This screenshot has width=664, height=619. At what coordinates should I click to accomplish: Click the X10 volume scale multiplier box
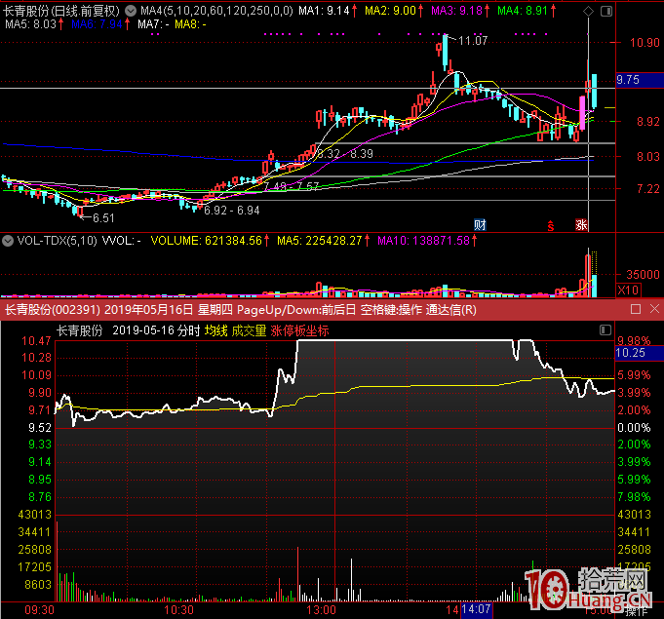click(x=629, y=290)
